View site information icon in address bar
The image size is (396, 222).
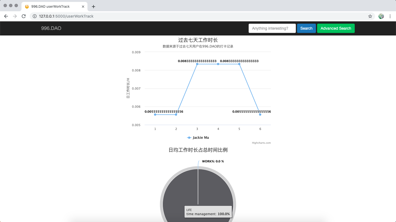tap(35, 16)
